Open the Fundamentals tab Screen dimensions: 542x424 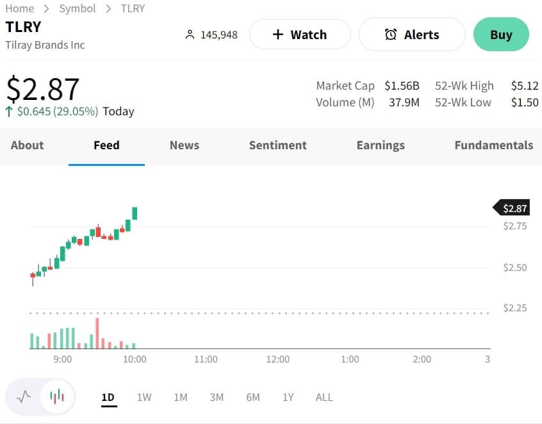pyautogui.click(x=493, y=145)
